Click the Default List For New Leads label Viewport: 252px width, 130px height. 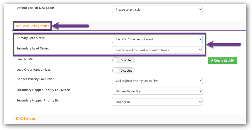pos(36,8)
